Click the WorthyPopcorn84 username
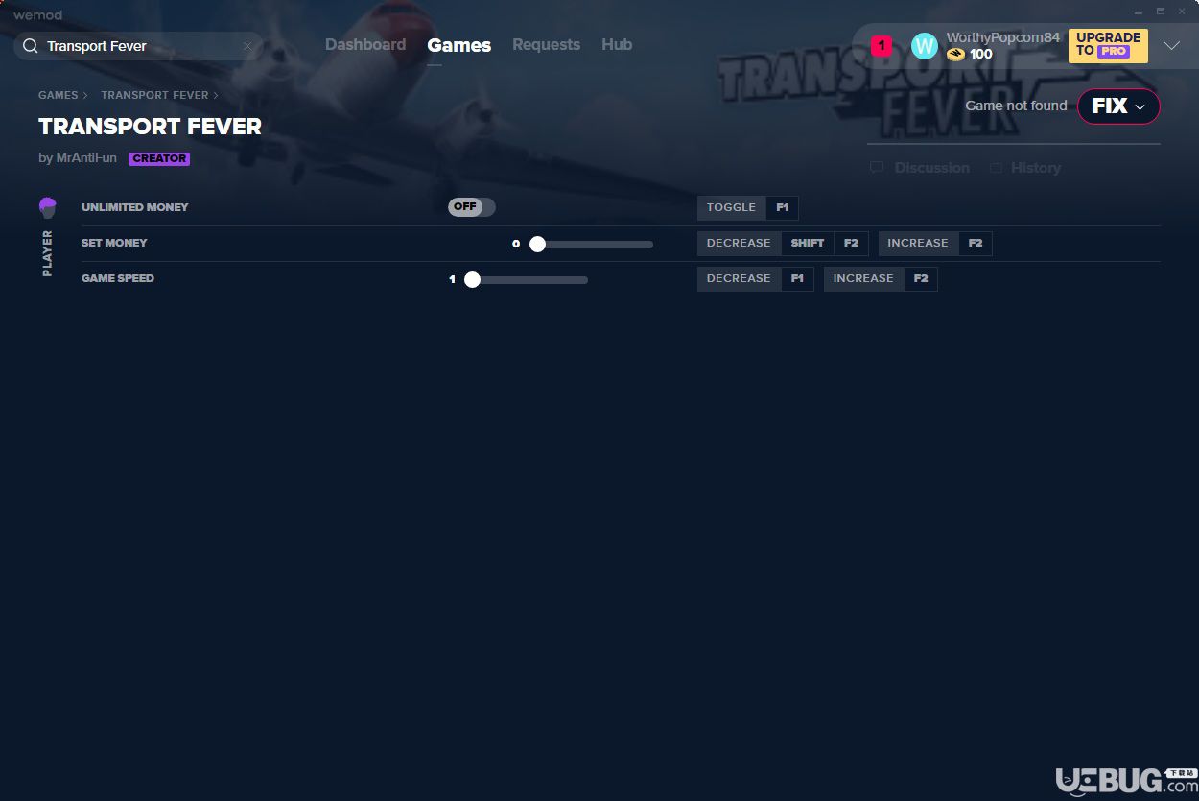 [1003, 37]
